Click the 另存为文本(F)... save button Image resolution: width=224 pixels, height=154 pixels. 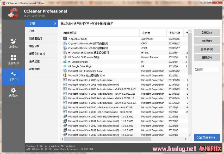tap(207, 137)
